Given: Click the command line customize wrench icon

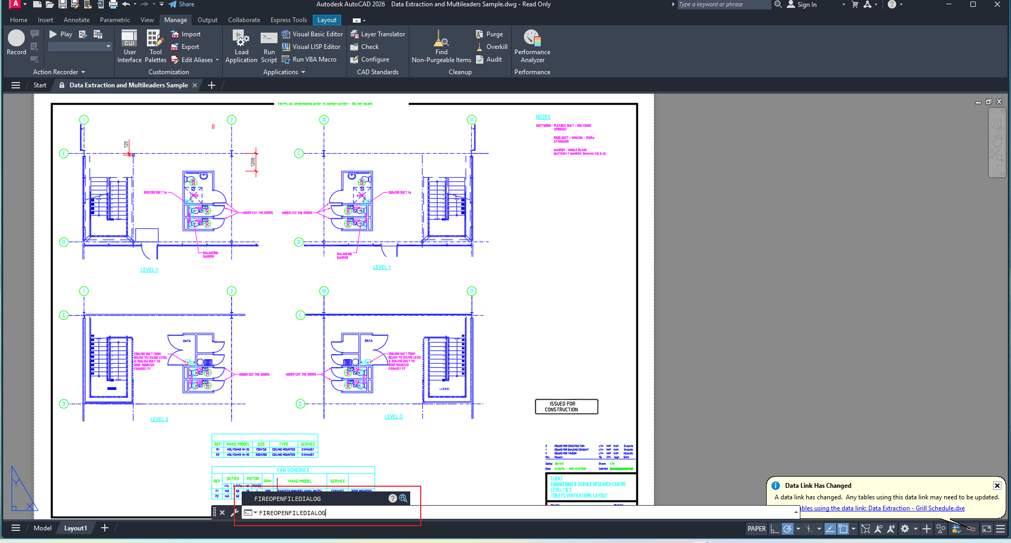Looking at the screenshot, I should [x=235, y=512].
